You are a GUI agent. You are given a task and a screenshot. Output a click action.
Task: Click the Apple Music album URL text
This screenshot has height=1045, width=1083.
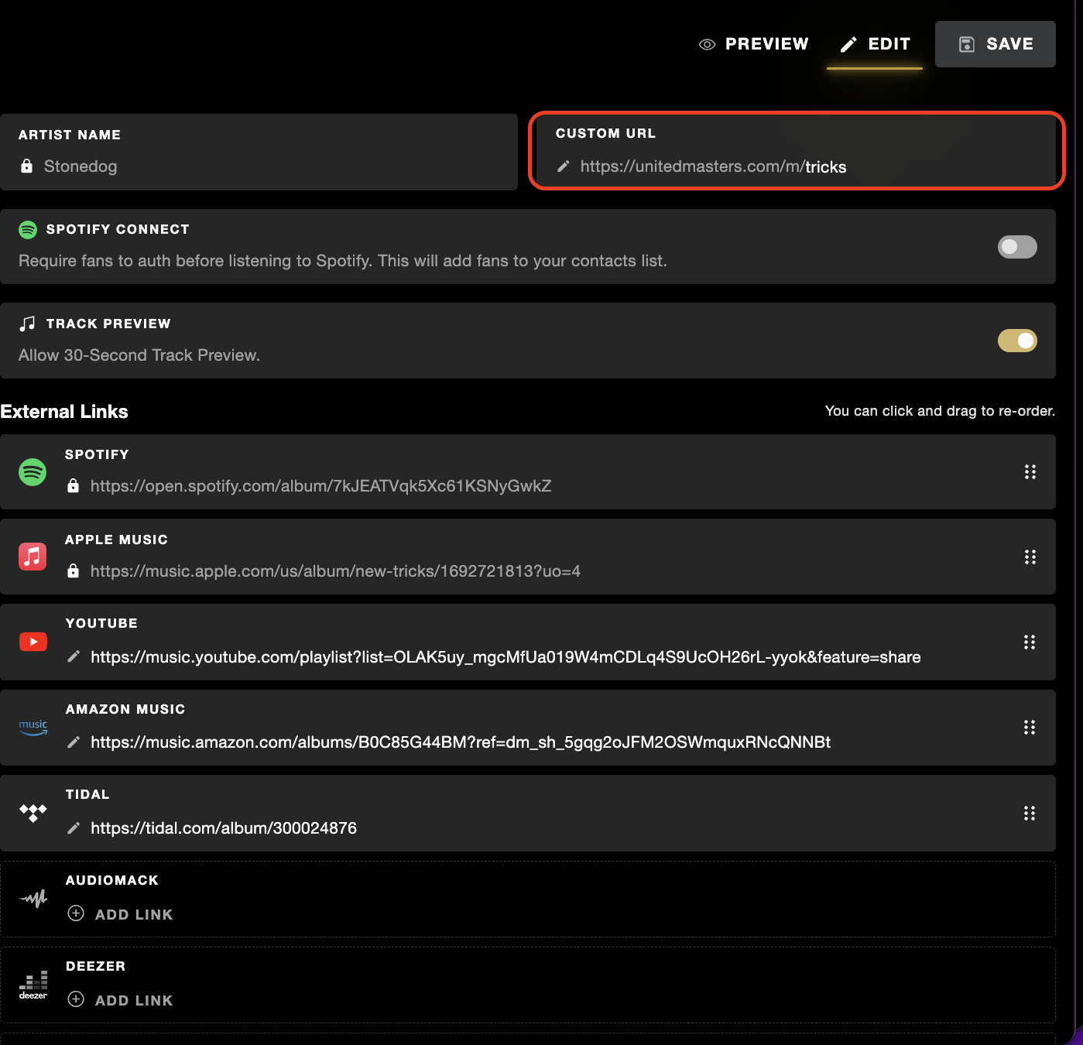[x=335, y=571]
